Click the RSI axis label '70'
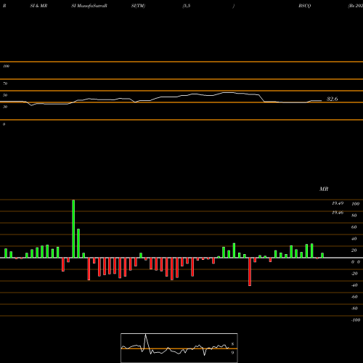 click(x=5, y=83)
